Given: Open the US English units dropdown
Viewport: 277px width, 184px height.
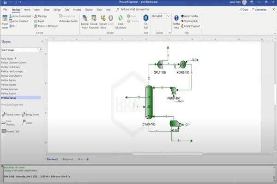Looking at the screenshot, I should click(160, 16).
